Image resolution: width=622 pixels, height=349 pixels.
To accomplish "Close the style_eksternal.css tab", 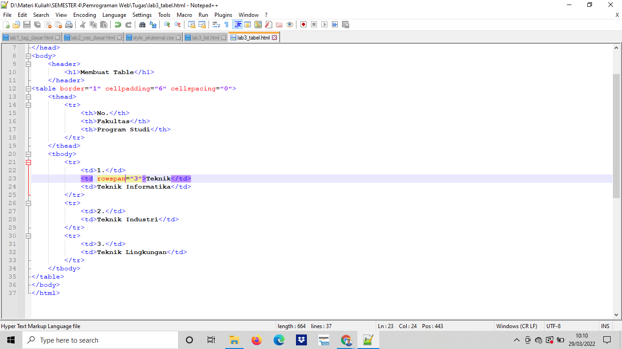I will [178, 38].
